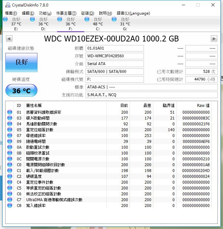Click the drive C: status orb at 48 °C
Viewport: 223px width, 229px height.
pos(87,19)
